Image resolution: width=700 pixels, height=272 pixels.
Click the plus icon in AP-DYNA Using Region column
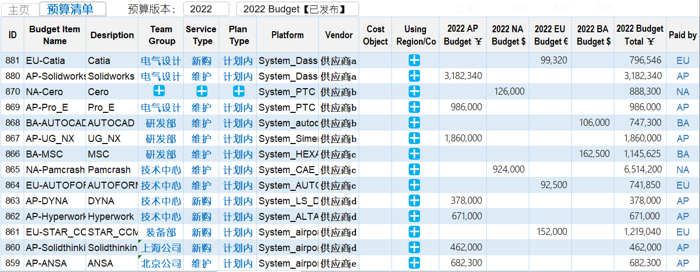coord(414,201)
